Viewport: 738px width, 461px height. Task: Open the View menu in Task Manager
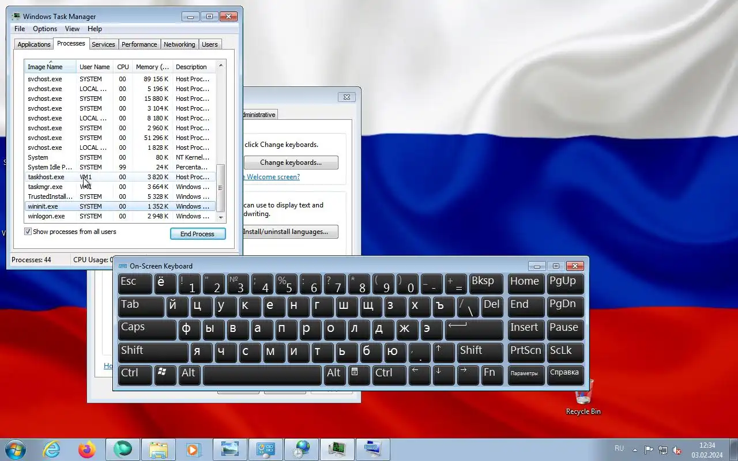[x=72, y=29]
